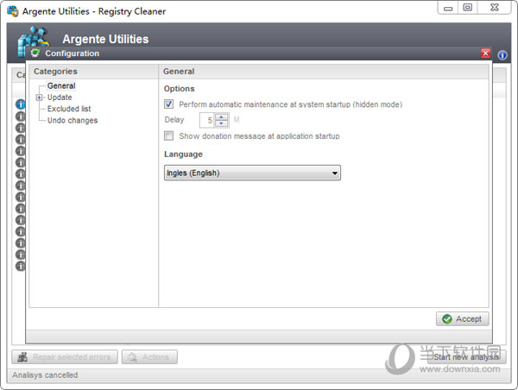Decrease Delay value with down arrow

(221, 123)
